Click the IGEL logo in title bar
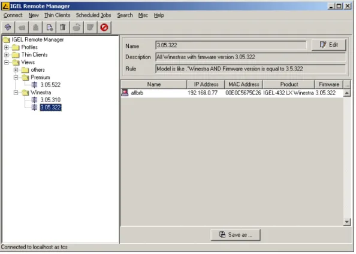The image size is (356, 254). click(5, 6)
